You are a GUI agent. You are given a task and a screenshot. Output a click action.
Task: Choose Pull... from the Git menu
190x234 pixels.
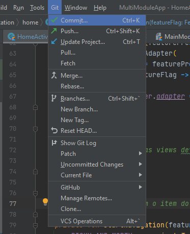(x=97, y=53)
